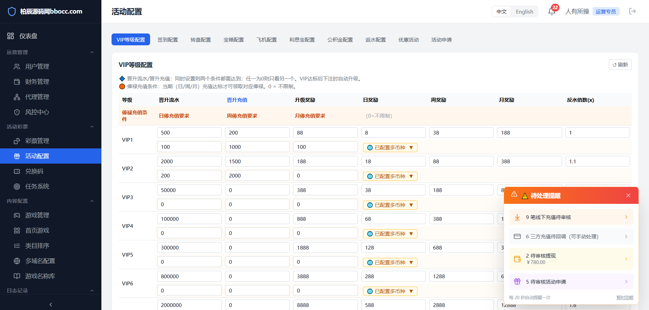Viewport: 649px width, 310px height.
Task: Switch to the 宝箱配置 tab
Action: (x=234, y=40)
